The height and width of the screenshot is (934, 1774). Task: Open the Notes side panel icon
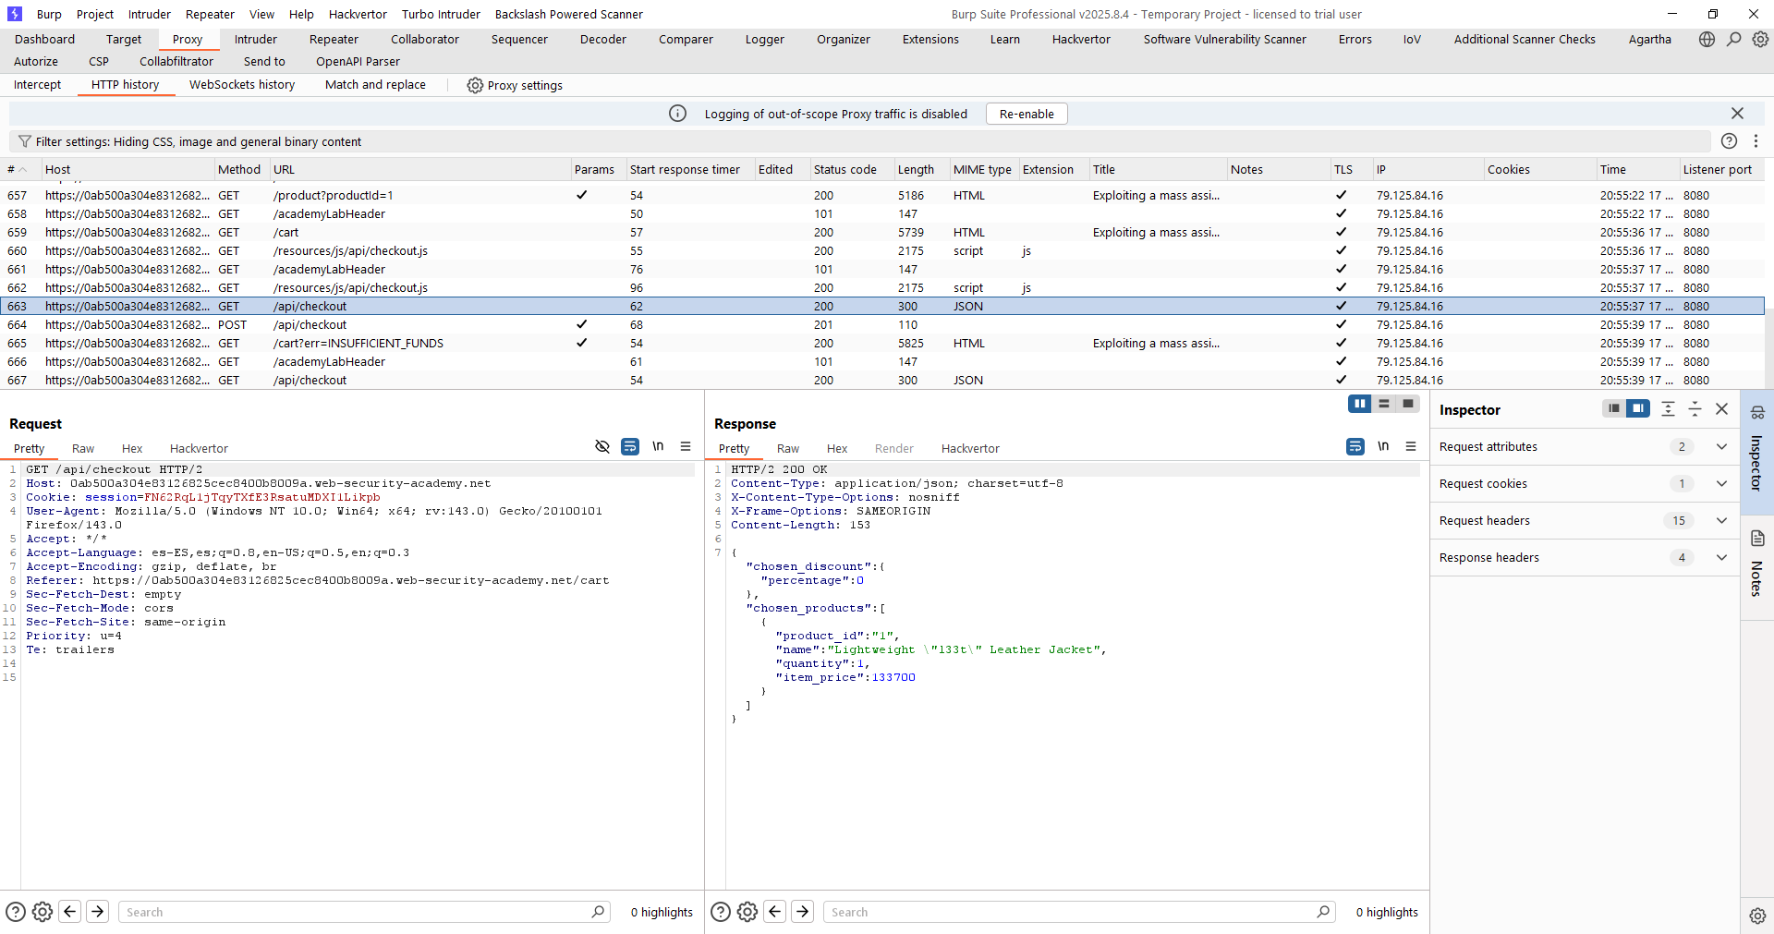click(1757, 539)
